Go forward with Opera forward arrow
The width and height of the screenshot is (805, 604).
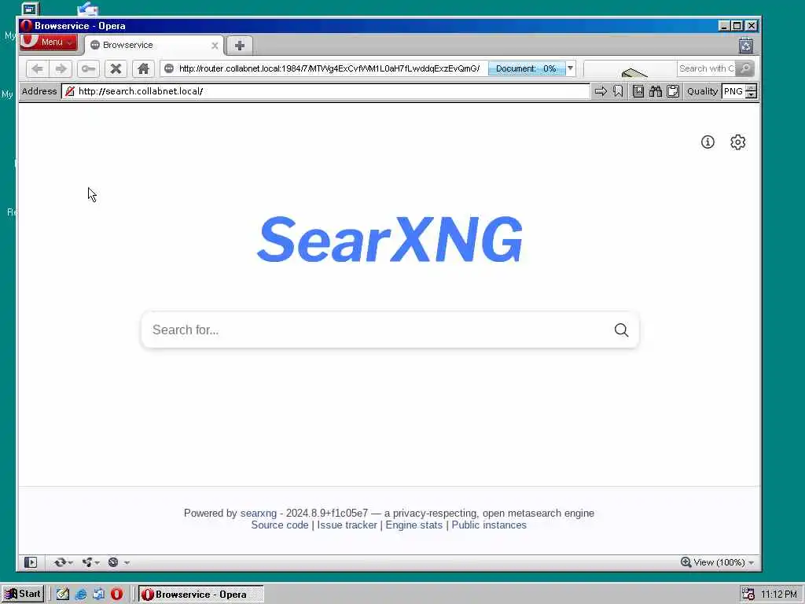(x=61, y=69)
